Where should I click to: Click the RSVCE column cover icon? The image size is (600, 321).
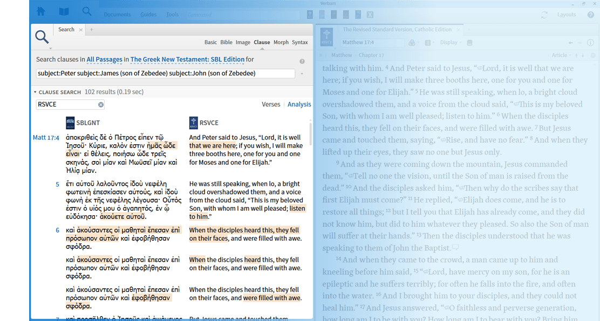point(194,123)
